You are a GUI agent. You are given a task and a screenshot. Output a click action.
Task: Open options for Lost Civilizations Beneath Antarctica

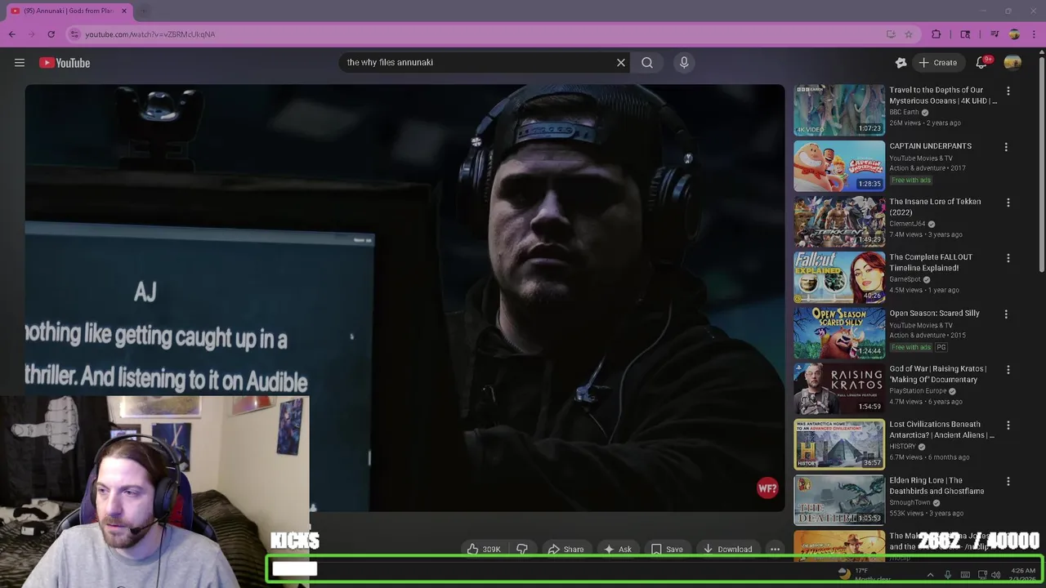pos(1008,425)
